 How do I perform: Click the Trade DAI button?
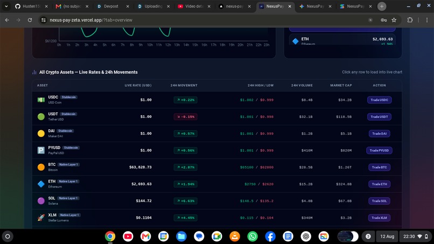[379, 134]
